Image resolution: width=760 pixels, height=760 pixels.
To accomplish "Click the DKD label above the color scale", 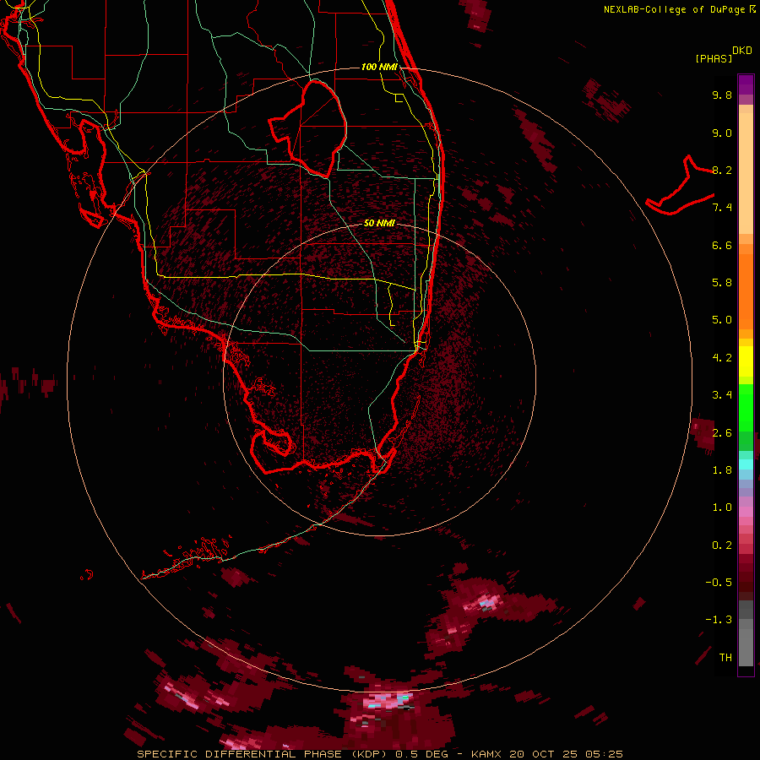I will click(x=742, y=51).
